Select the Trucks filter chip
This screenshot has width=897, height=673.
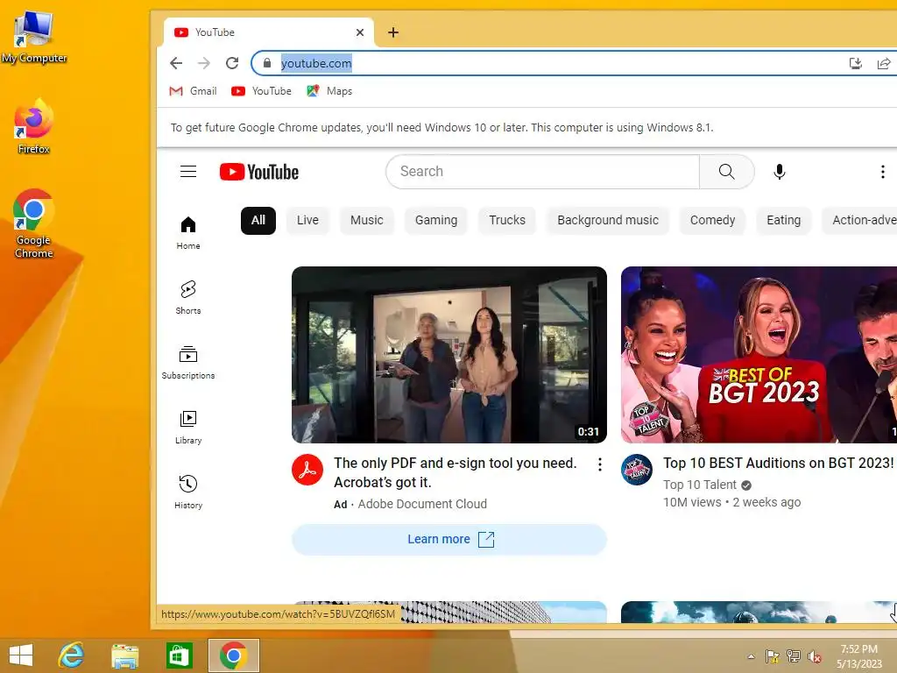pyautogui.click(x=507, y=220)
